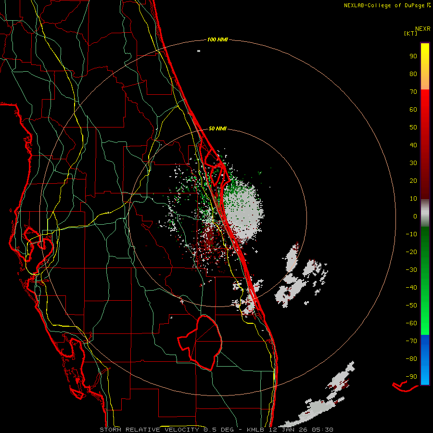Click the 70 value on the velocity scale
Image resolution: width=433 pixels, height=433 pixels.
tap(413, 92)
